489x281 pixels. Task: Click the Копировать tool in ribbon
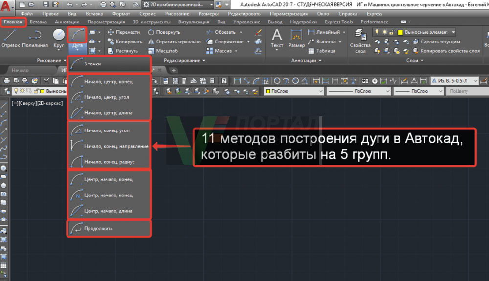coord(125,42)
